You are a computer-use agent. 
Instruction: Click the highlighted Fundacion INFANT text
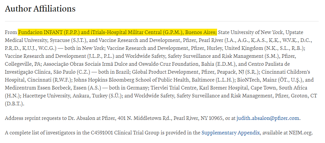pos(38,32)
